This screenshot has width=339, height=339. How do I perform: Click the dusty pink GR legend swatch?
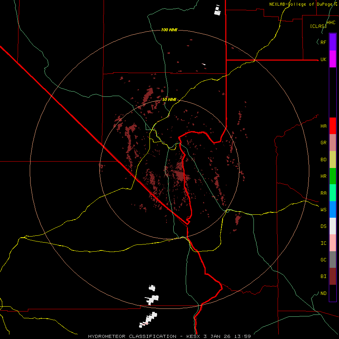333,142
